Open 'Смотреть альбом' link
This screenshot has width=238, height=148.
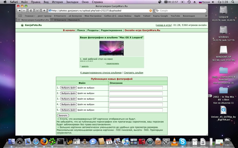click(134, 73)
